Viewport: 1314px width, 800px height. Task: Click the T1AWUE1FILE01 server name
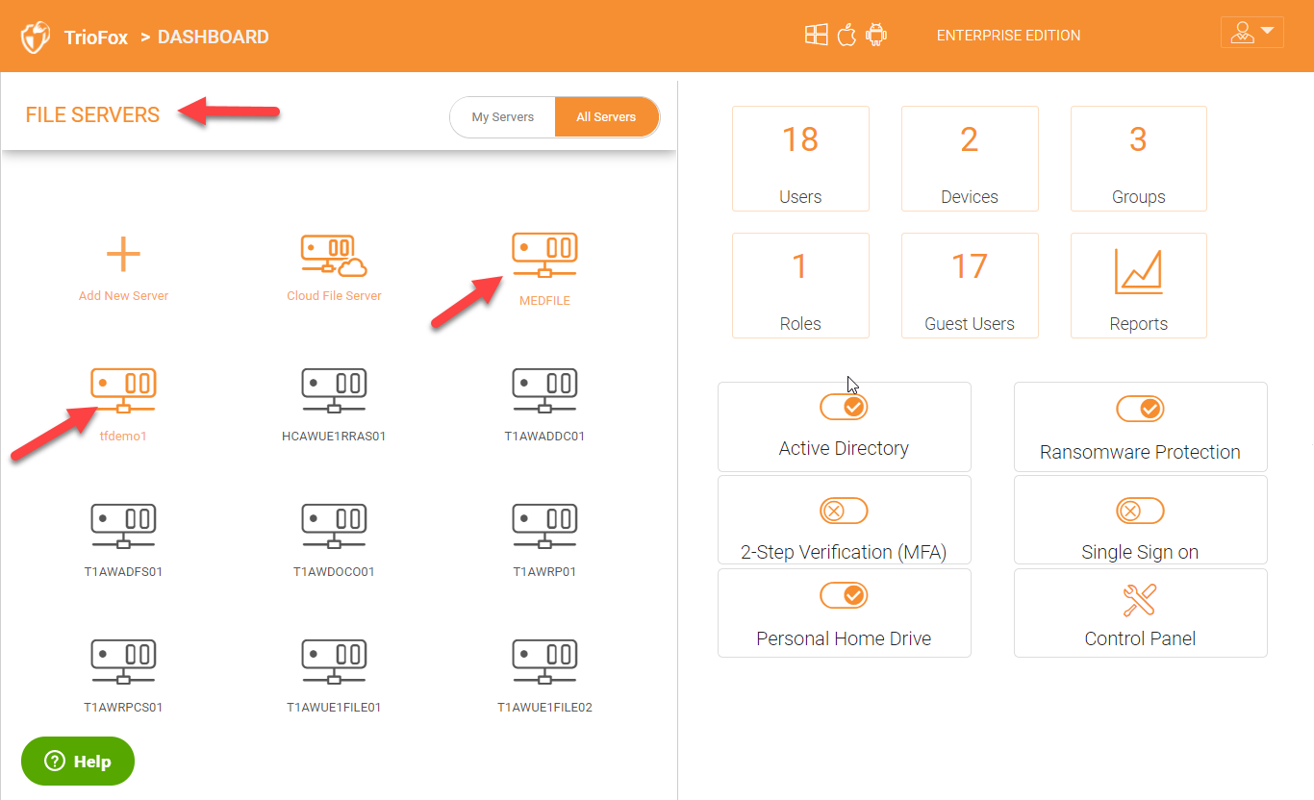[334, 708]
